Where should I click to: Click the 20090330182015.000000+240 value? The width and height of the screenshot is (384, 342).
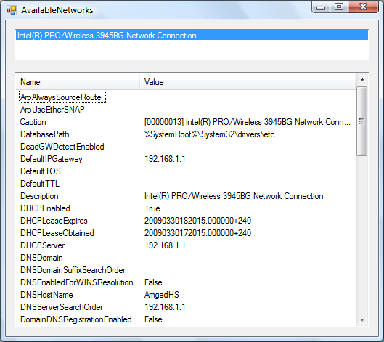(197, 221)
